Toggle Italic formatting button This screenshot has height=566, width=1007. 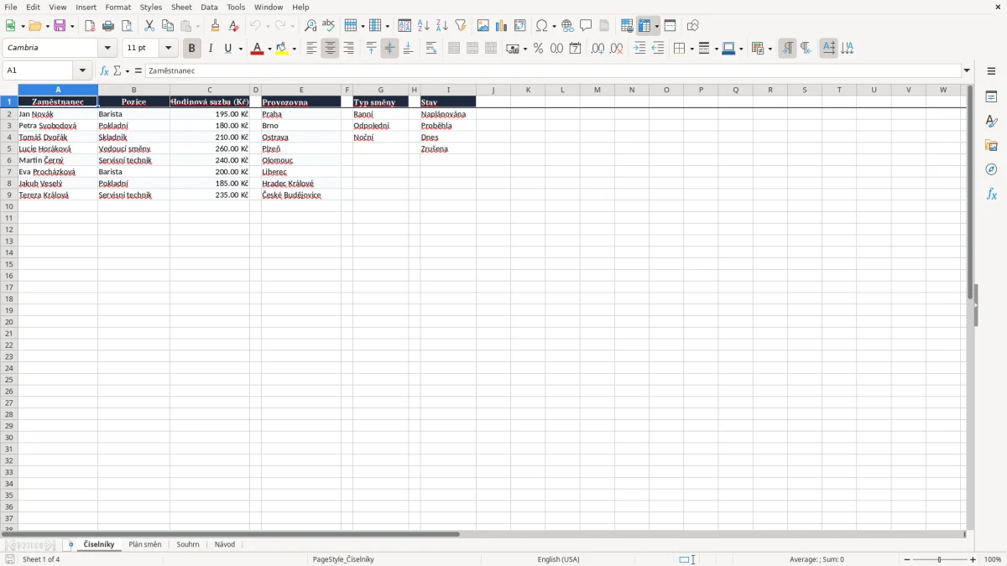click(211, 49)
